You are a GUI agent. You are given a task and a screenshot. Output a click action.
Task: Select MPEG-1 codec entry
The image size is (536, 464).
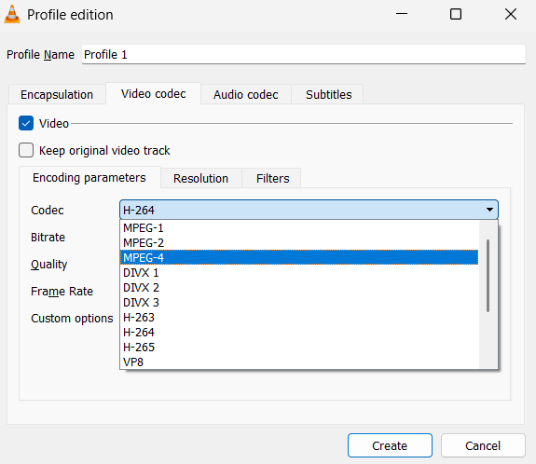[x=299, y=228]
